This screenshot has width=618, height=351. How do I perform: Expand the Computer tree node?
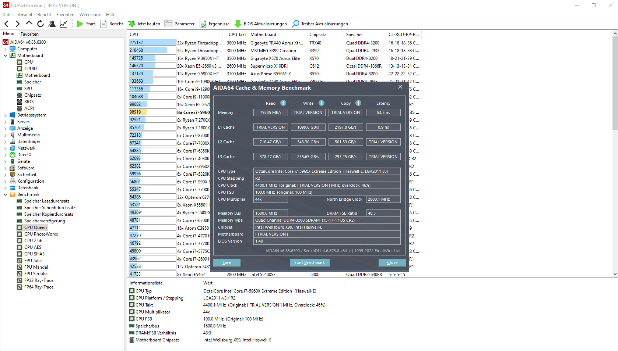pyautogui.click(x=5, y=49)
